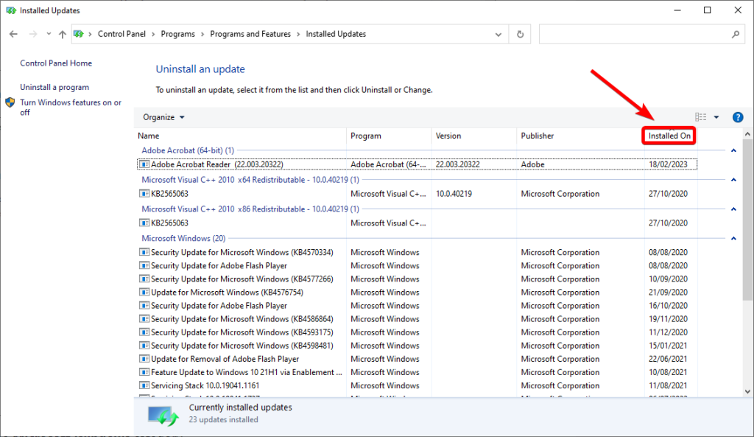Open the recent locations dropdown arrow
This screenshot has width=754, height=437.
tap(49, 35)
